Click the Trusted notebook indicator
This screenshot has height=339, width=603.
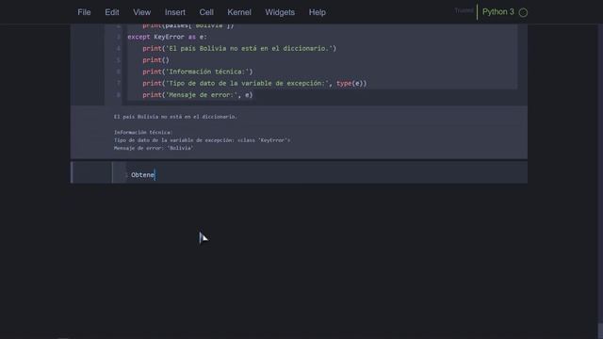[464, 10]
